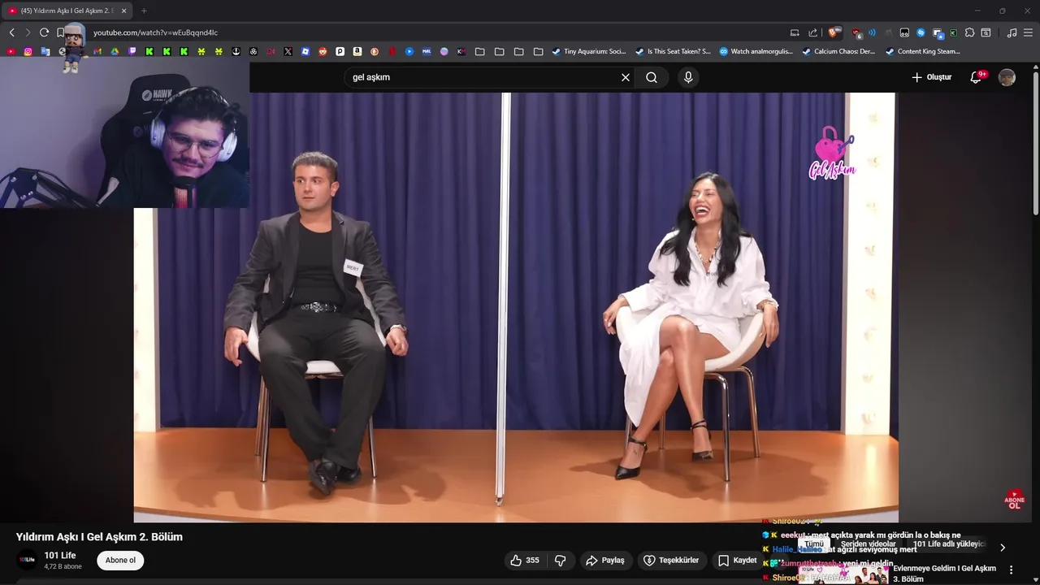1040x585 pixels.
Task: Click the YouTube URL address bar
Action: [439, 32]
